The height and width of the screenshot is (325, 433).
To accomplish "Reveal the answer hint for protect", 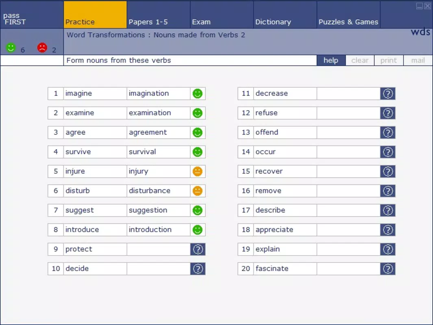I will [198, 249].
